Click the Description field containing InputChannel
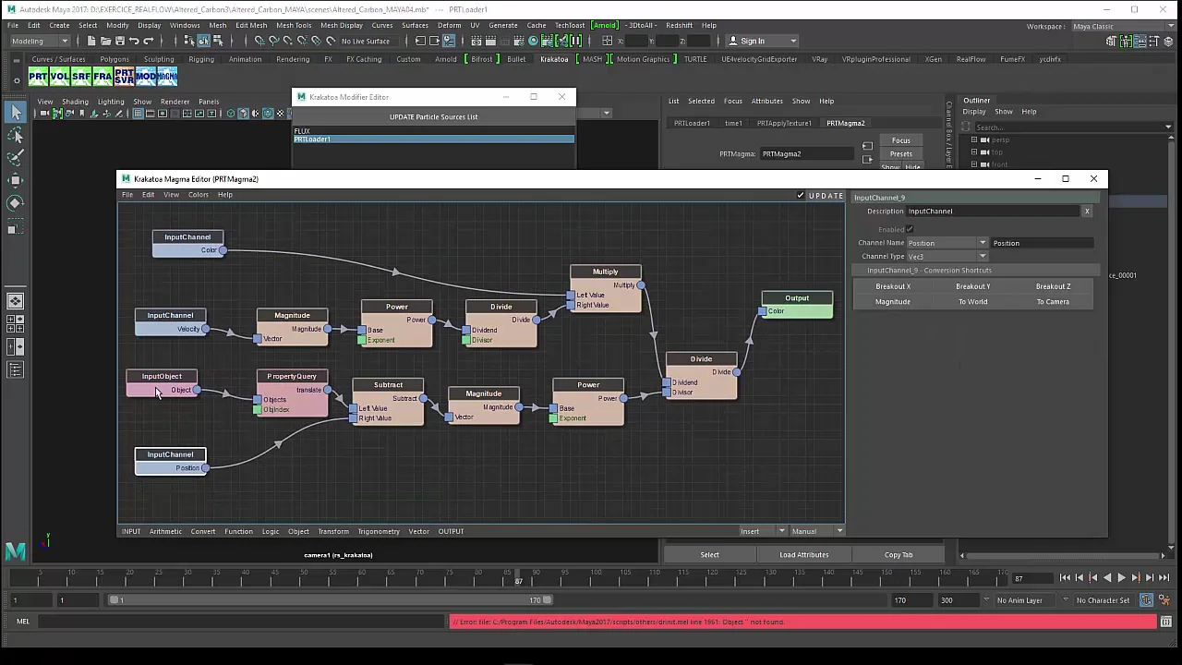The width and height of the screenshot is (1182, 665). tap(994, 212)
